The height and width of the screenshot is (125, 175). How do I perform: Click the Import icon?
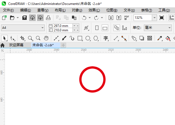click(x=111, y=18)
